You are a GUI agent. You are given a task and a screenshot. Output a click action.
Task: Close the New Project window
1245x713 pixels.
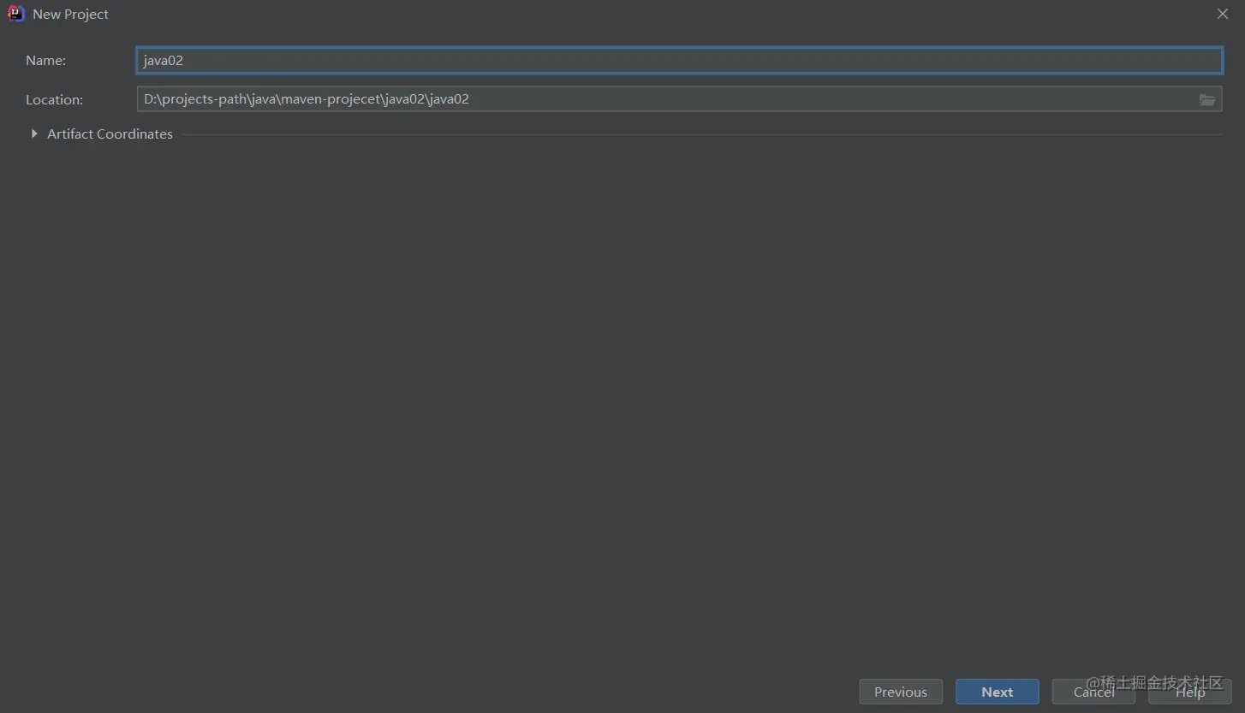tap(1223, 14)
